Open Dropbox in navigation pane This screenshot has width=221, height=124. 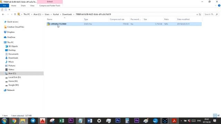coord(11,32)
